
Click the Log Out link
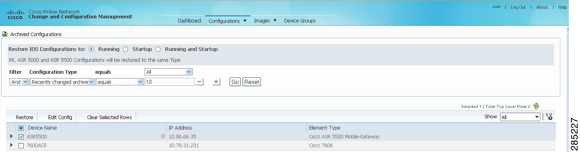[518, 7]
